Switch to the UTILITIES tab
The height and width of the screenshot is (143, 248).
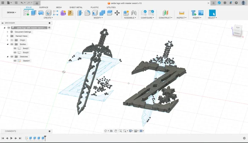point(111,7)
